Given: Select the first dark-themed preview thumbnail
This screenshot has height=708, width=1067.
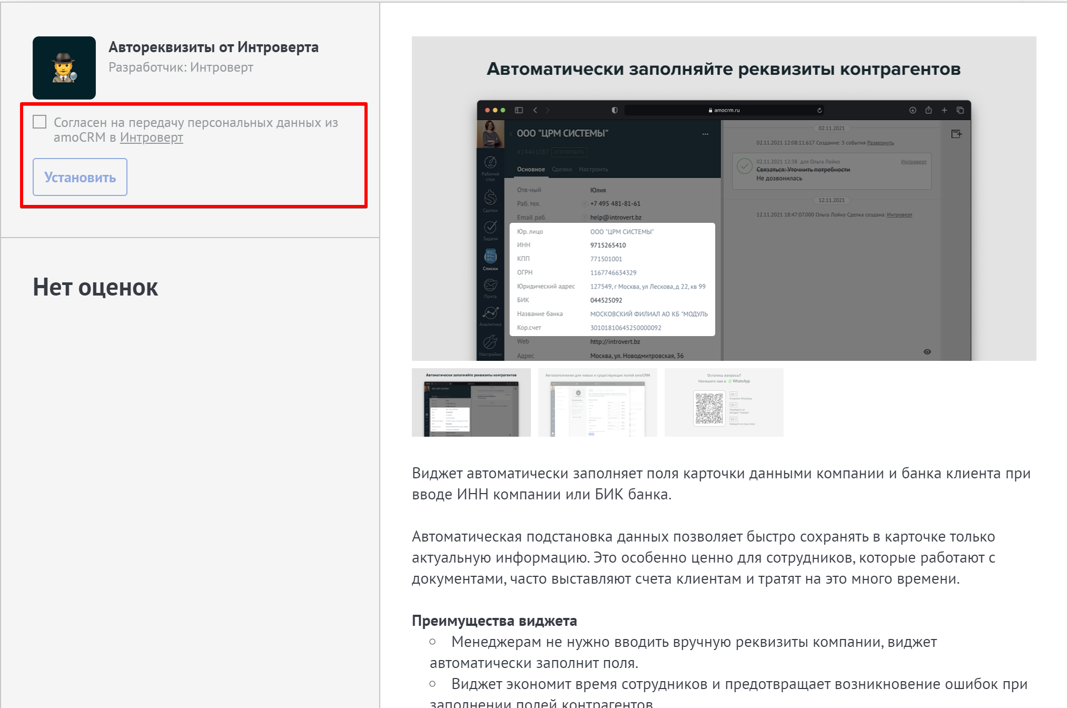Looking at the screenshot, I should [x=471, y=402].
